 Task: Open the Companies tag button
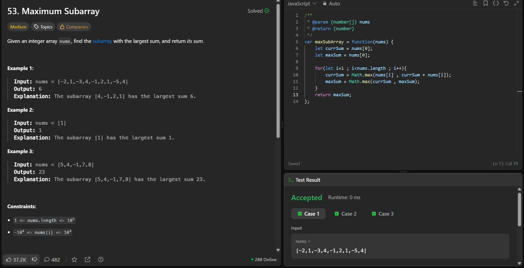[74, 27]
